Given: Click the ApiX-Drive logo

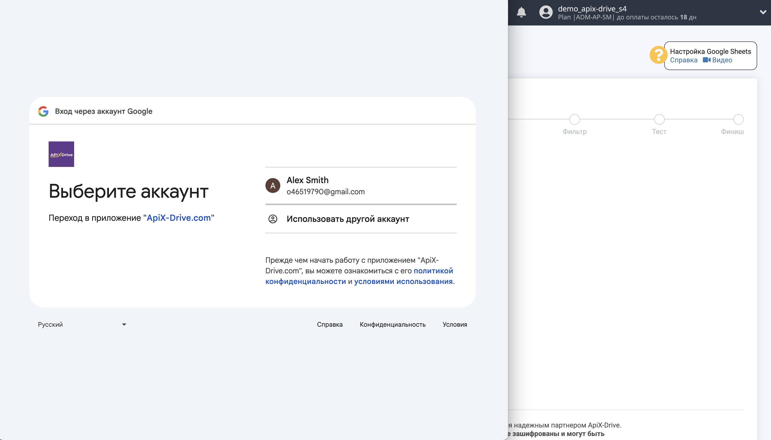Looking at the screenshot, I should click(x=61, y=154).
